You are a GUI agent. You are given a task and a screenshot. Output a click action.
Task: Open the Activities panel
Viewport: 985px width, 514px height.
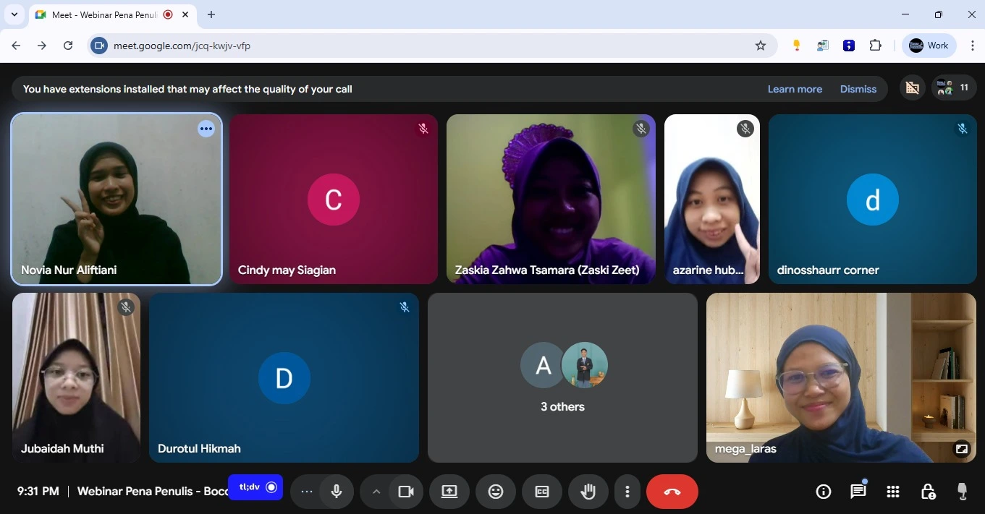(x=892, y=492)
